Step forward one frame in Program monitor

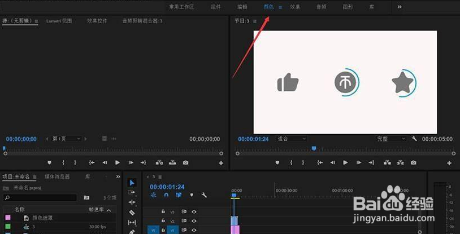[358, 162]
